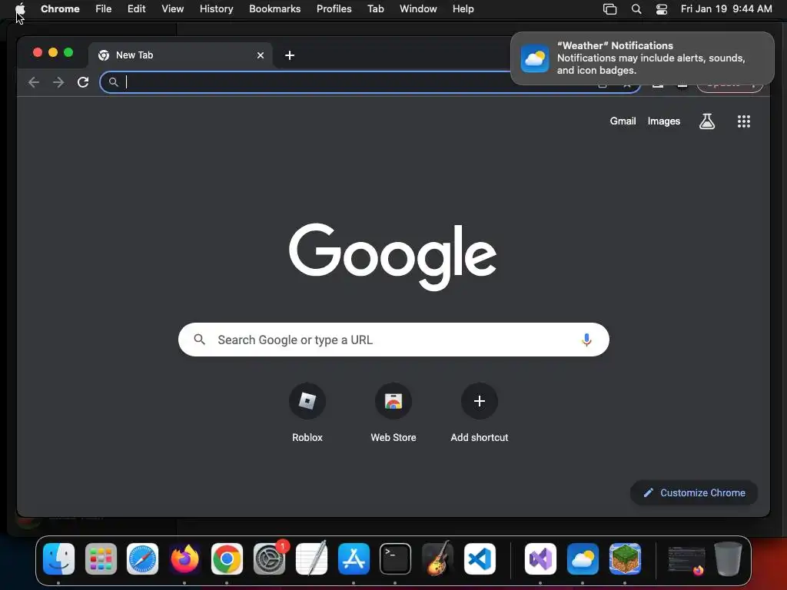Open Google Chrome from the Dock
Screen dimensions: 787x590
pyautogui.click(x=227, y=559)
